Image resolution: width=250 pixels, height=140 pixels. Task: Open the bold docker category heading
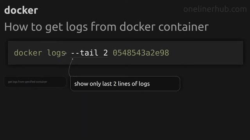click(x=21, y=10)
